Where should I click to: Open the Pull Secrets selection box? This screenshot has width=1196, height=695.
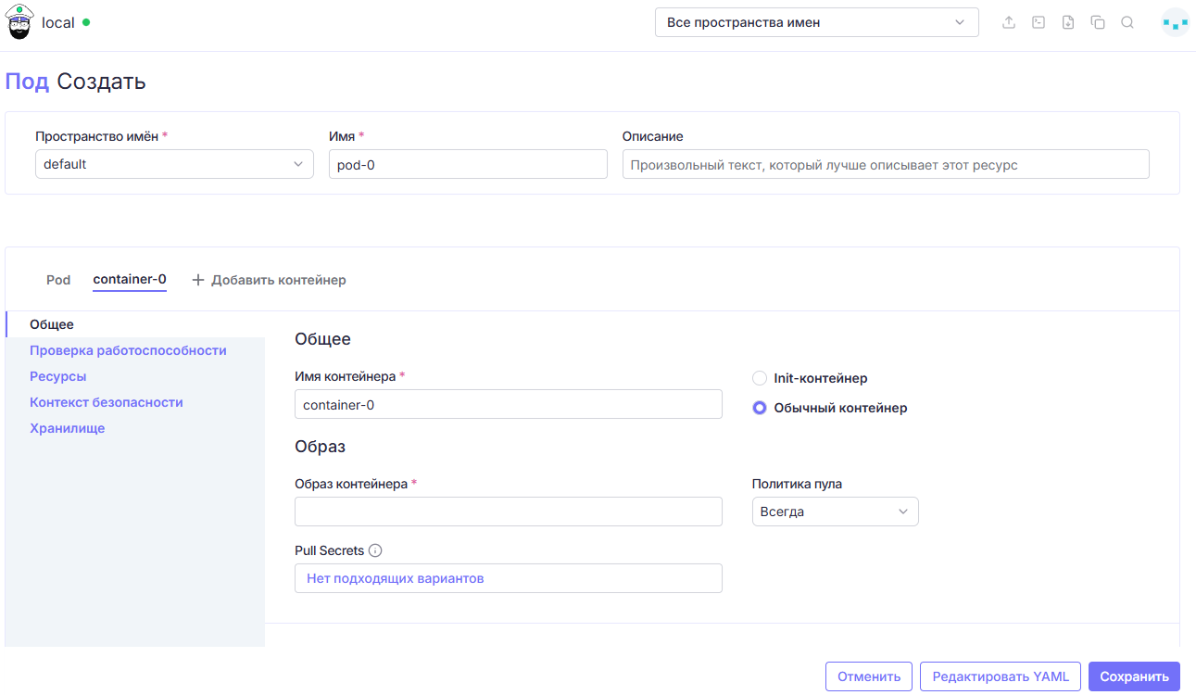[508, 578]
